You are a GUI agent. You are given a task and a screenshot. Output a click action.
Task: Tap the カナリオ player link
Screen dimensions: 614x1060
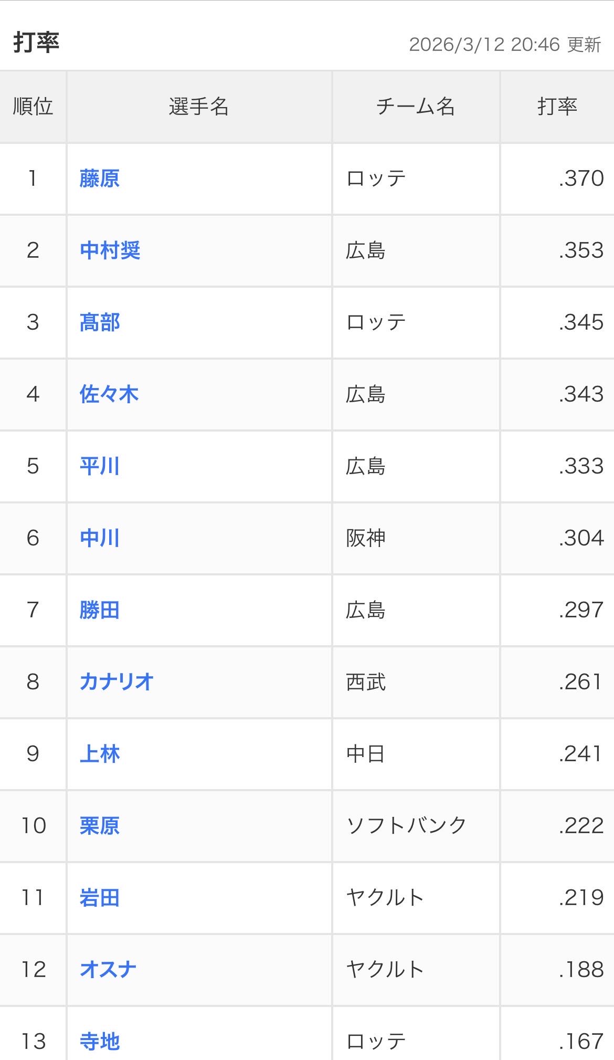(116, 682)
